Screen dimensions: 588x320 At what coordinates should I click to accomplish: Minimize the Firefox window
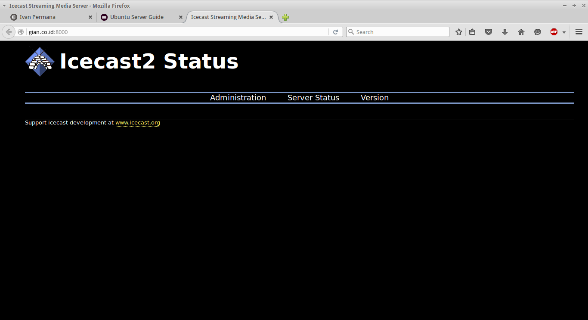565,6
